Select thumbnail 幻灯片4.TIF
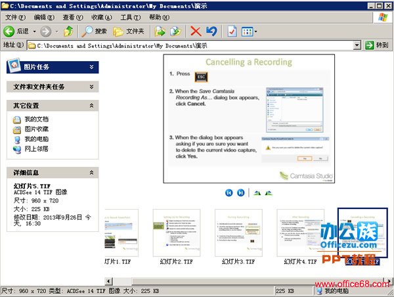This screenshot has width=394, height=297. pos(301,233)
